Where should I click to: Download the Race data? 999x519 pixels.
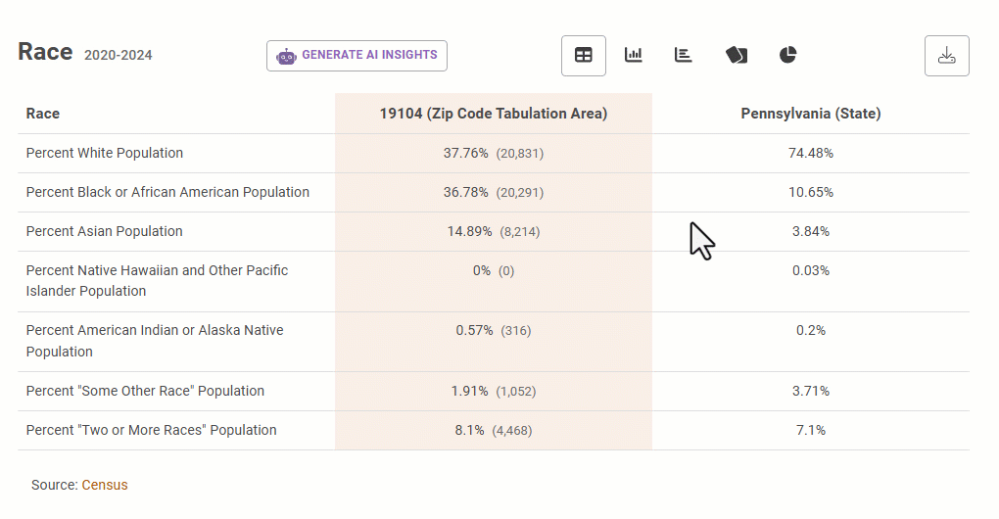[x=947, y=56]
